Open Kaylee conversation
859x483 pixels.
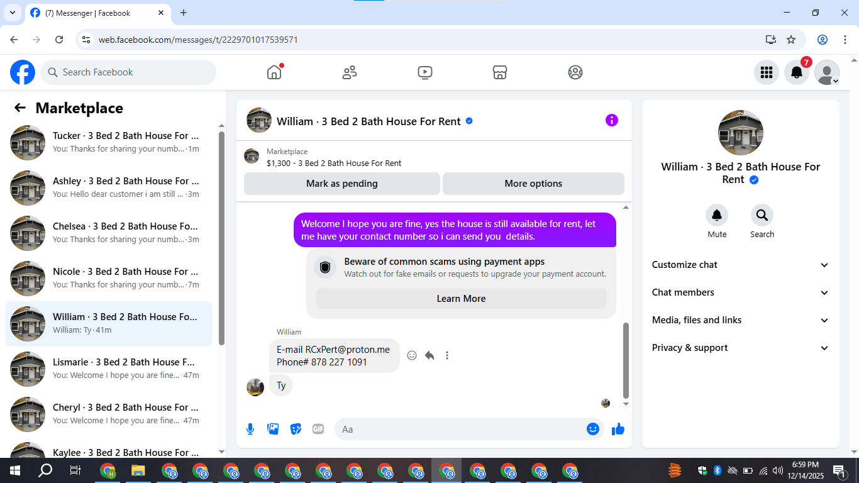pyautogui.click(x=108, y=449)
